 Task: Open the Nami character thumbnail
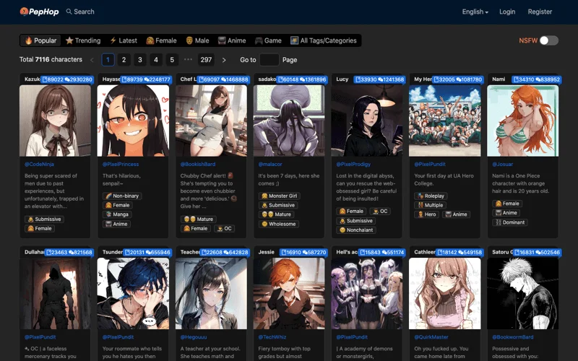[522, 121]
